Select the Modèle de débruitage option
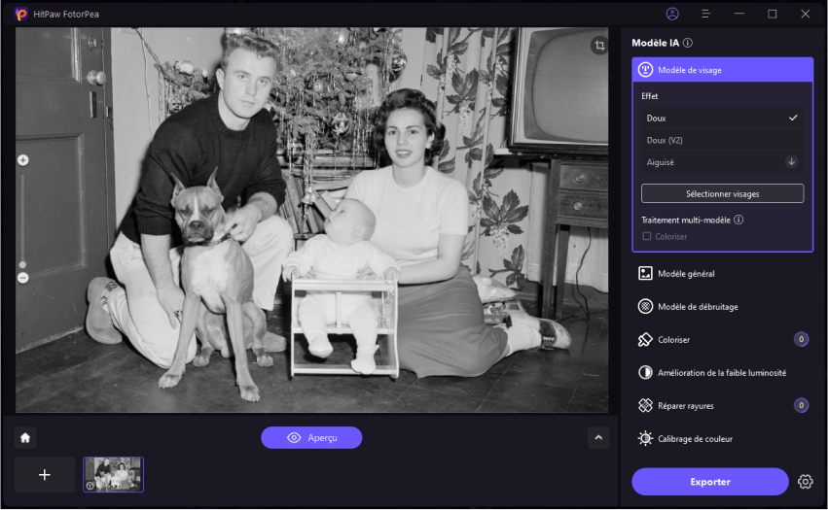 (x=697, y=307)
